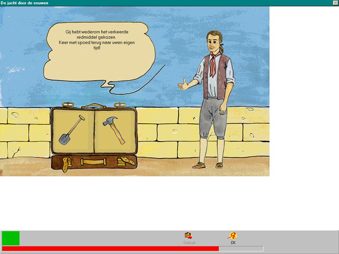The width and height of the screenshot is (339, 254).
Task: Click the closed suitcase lid handle
Action: pos(94,162)
